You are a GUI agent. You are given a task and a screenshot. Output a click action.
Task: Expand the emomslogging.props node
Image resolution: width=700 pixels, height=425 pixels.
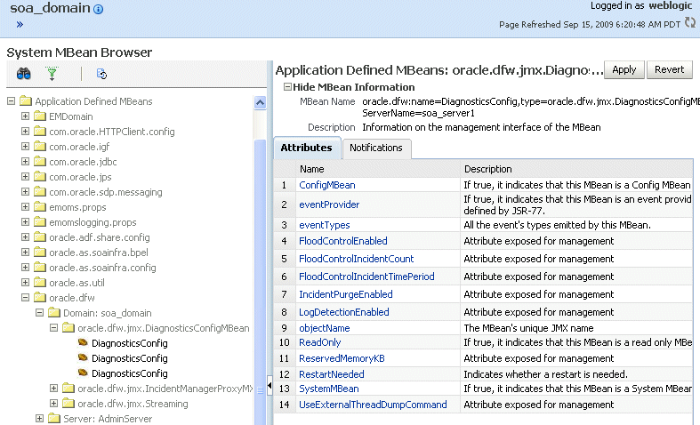pyautogui.click(x=26, y=222)
